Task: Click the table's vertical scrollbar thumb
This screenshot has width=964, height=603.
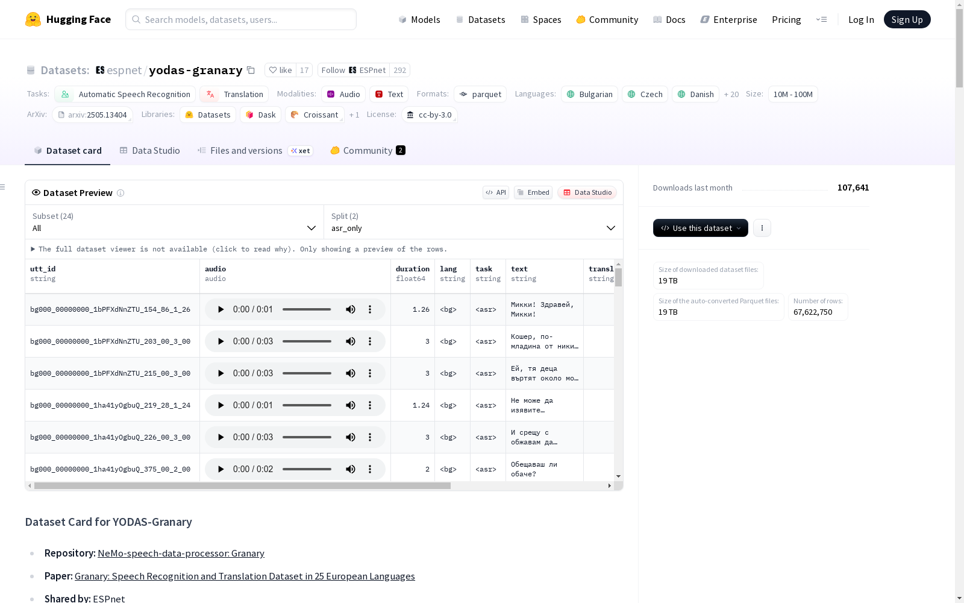Action: pyautogui.click(x=618, y=277)
